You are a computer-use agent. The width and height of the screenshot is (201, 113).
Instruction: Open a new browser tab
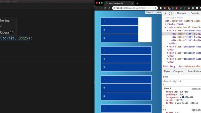137,3
